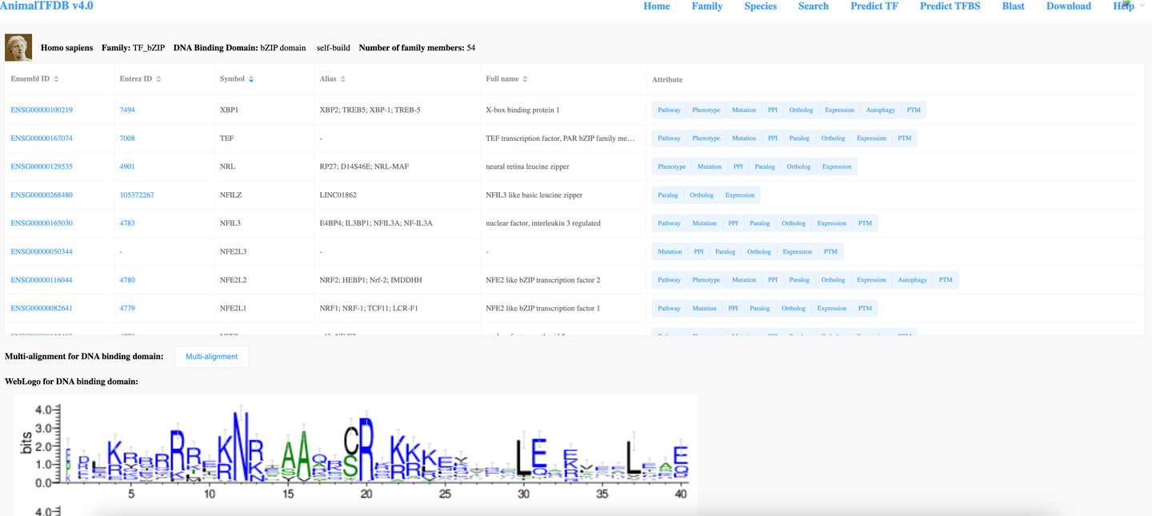Viewport: 1152px width, 516px height.
Task: Open the Family menu item
Action: (707, 6)
